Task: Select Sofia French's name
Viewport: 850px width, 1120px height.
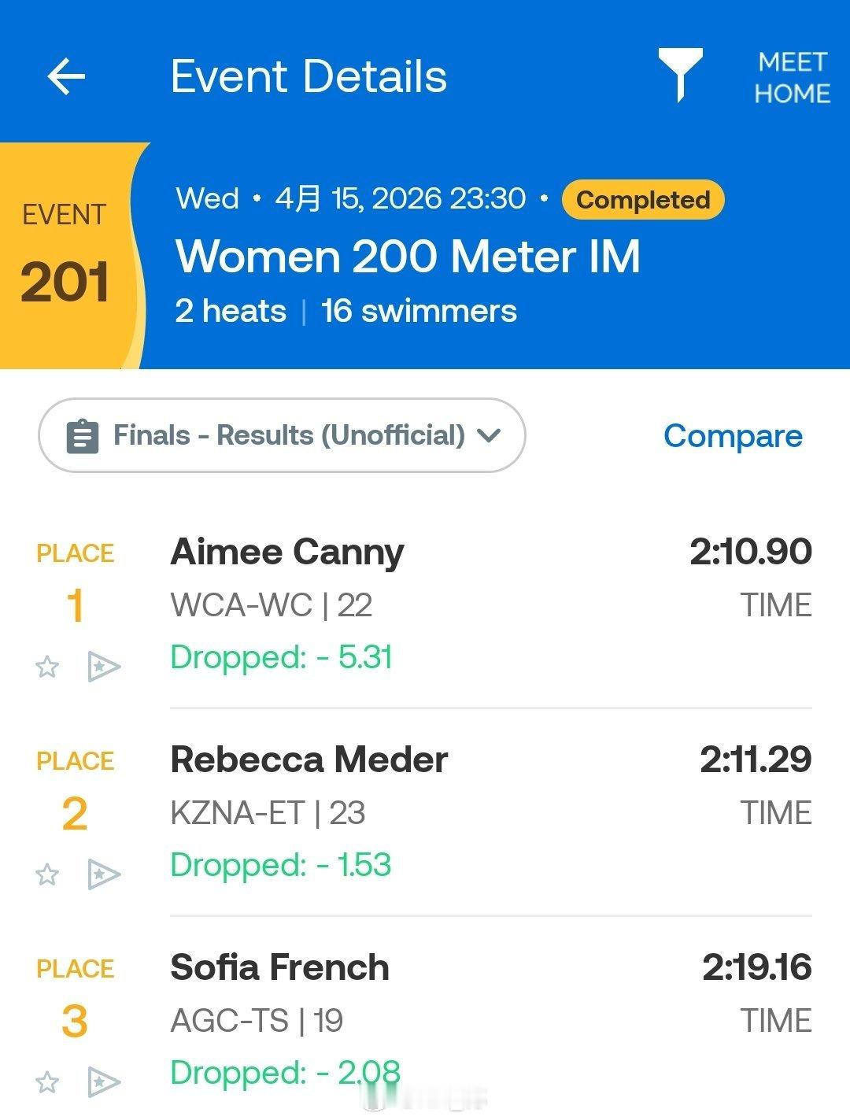Action: click(279, 967)
